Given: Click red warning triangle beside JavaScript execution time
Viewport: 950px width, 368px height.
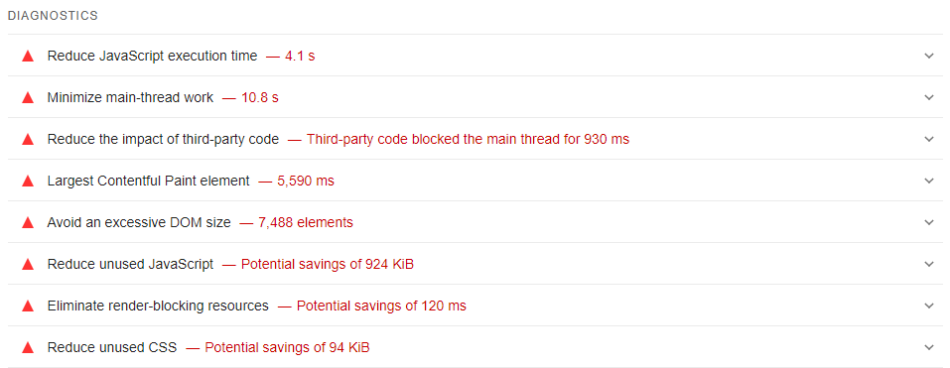Looking at the screenshot, I should [27, 56].
